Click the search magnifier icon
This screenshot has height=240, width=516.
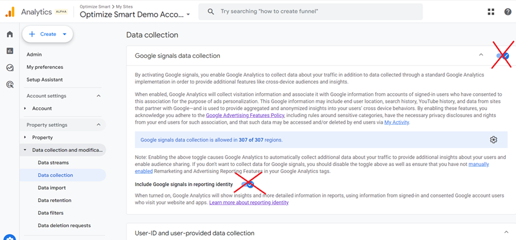click(211, 12)
